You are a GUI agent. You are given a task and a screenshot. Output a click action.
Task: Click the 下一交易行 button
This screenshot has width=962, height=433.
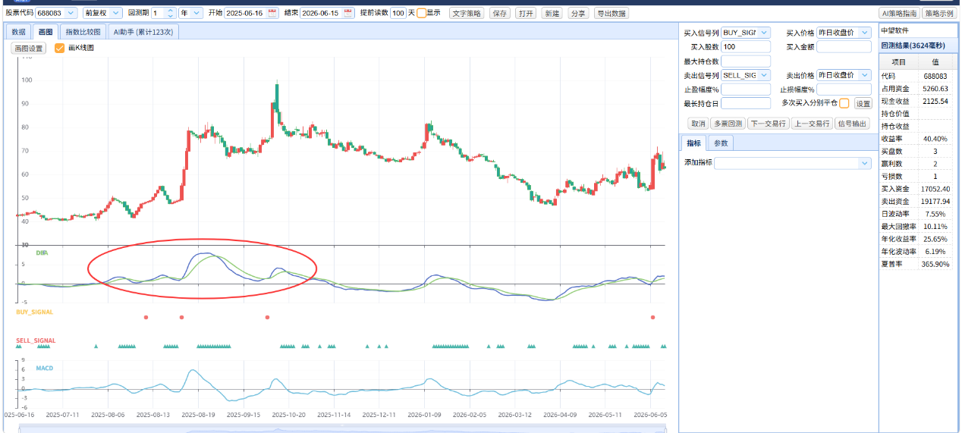pos(769,124)
